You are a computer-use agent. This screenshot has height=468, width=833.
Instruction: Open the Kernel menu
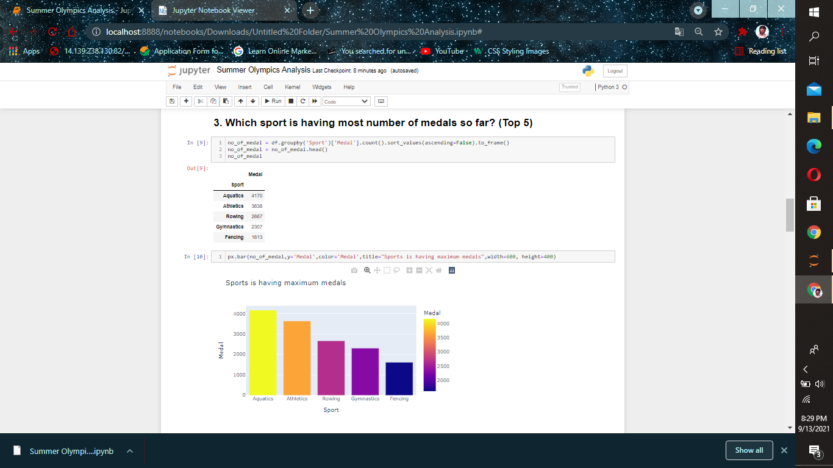click(292, 87)
